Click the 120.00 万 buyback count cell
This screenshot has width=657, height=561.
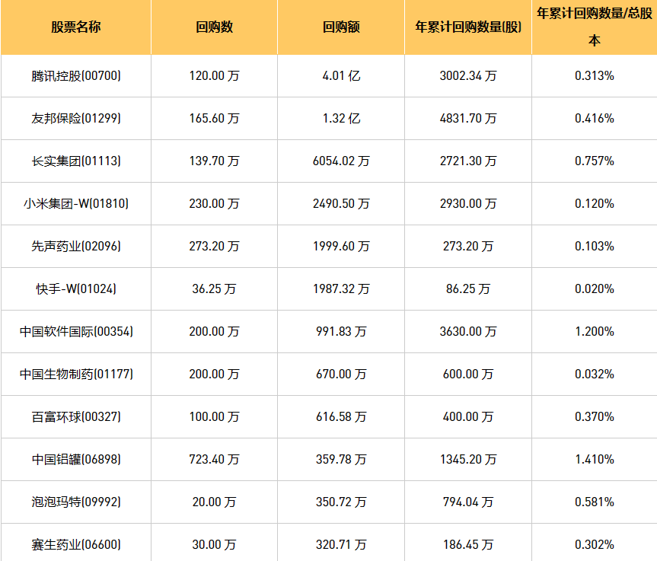pos(214,76)
